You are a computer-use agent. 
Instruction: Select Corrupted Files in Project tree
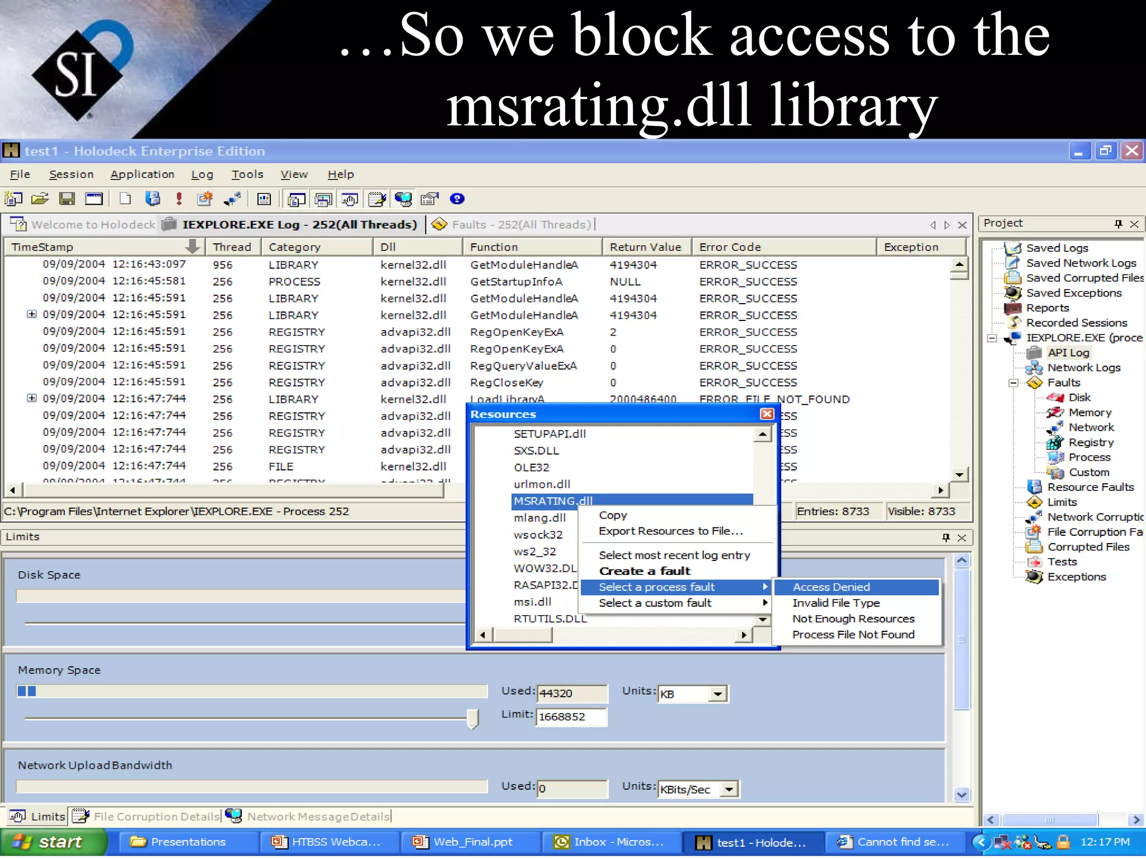coord(1088,547)
